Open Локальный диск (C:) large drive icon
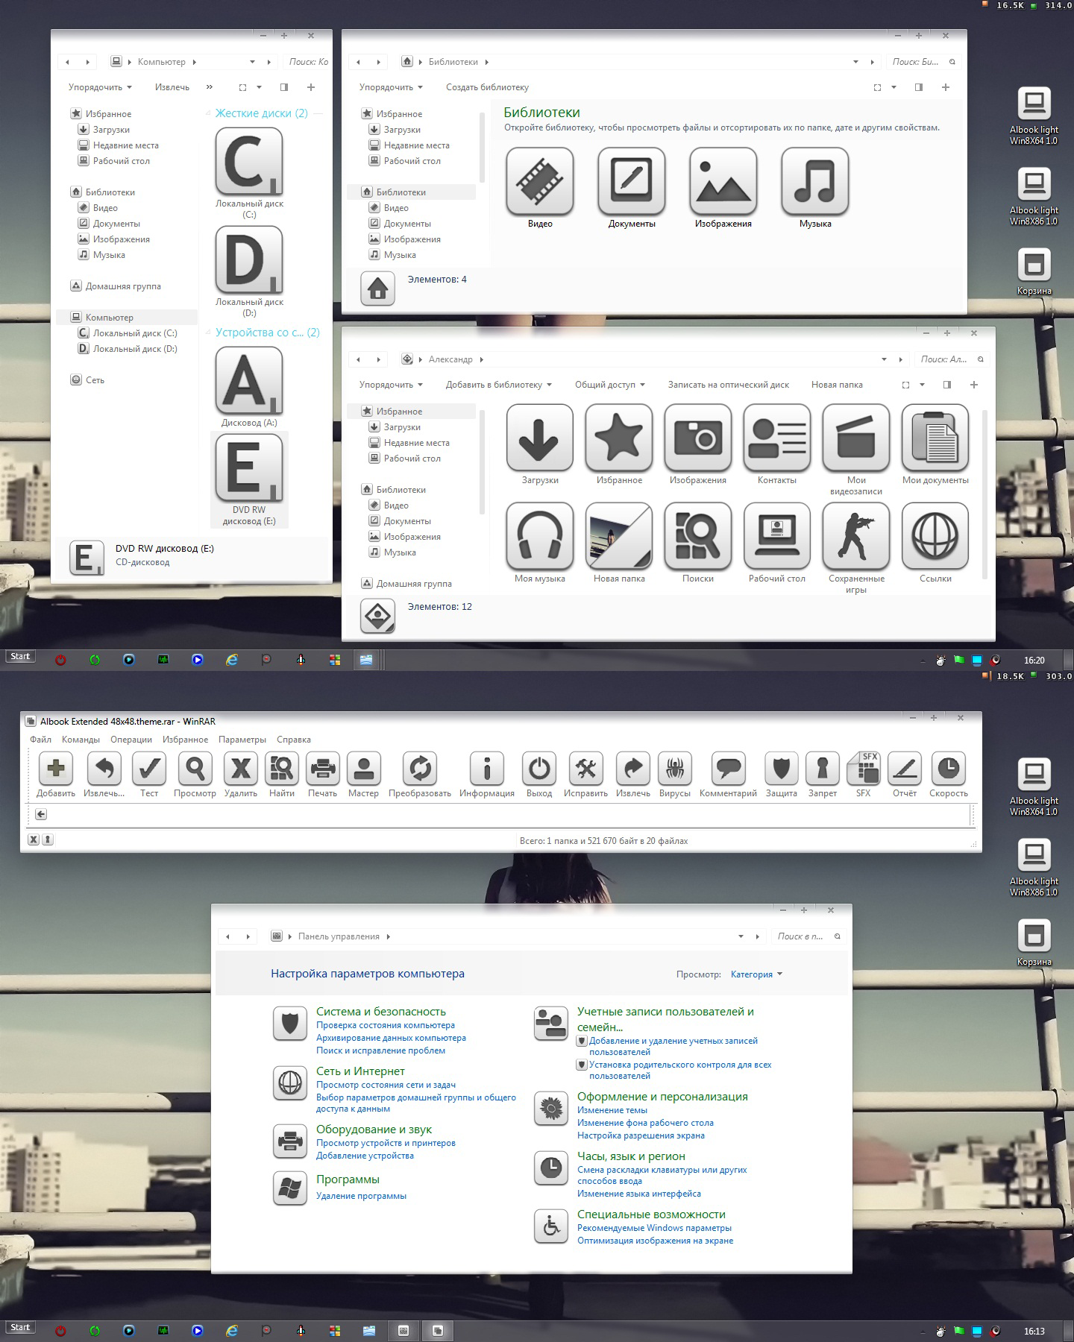This screenshot has width=1074, height=1342. point(249,162)
